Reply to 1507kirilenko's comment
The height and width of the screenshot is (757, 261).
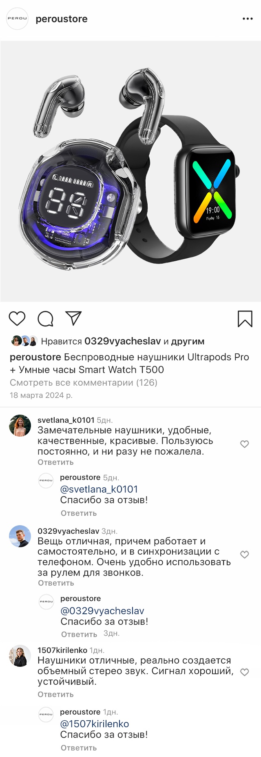pyautogui.click(x=55, y=695)
